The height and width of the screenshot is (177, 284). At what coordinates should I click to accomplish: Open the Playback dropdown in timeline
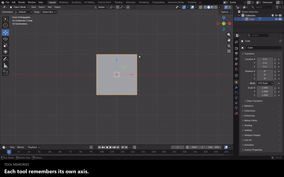(x=34, y=147)
